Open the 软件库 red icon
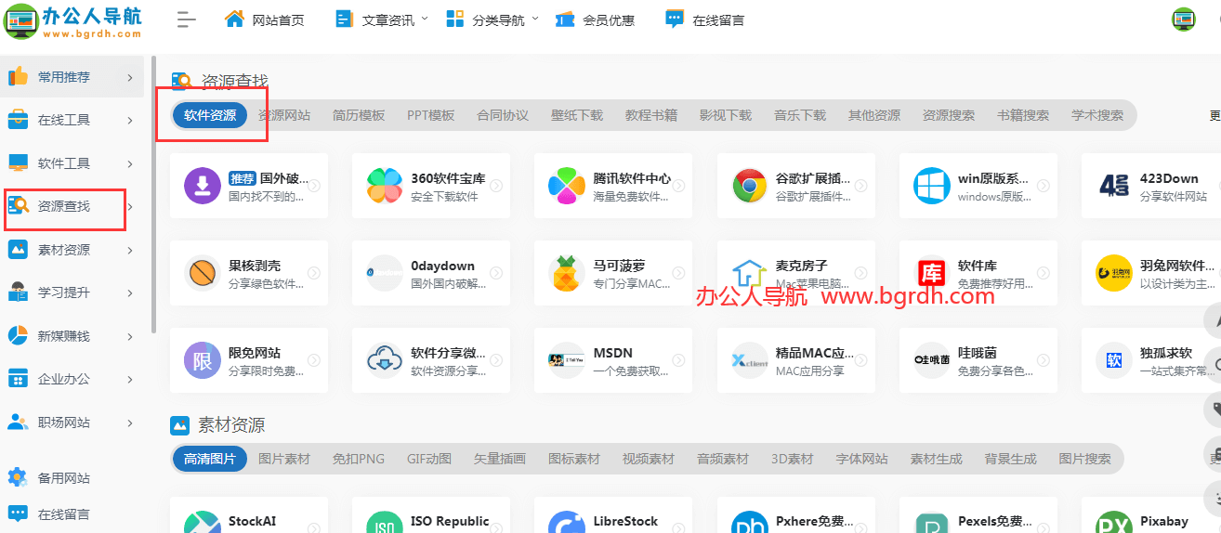Image resolution: width=1221 pixels, height=533 pixels. 931,273
